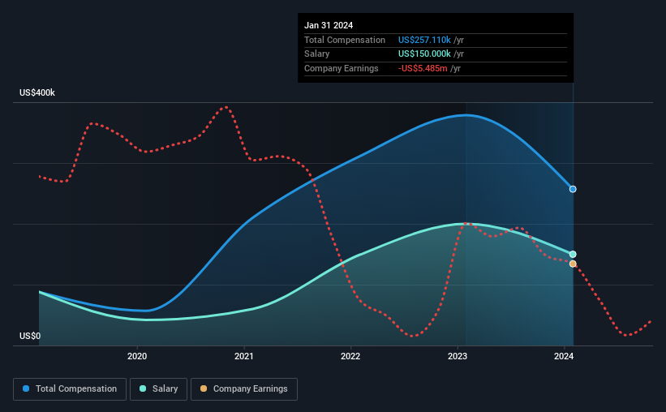Click the blue dot in Total Compensation legend
Viewport: 666px width, 412px height.
click(26, 388)
